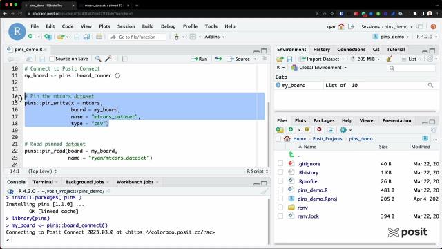This screenshot has height=249, width=442.
Task: Click the load workspace icon in Environment
Action: tap(280, 59)
